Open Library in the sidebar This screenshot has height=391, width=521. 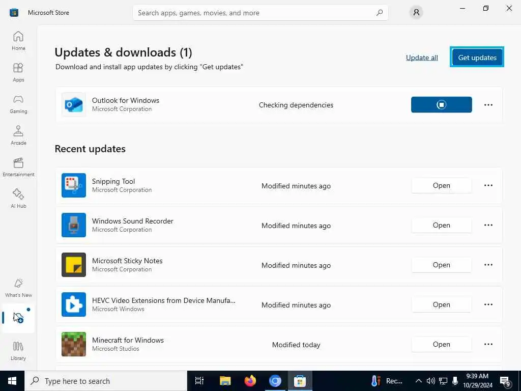point(18,351)
